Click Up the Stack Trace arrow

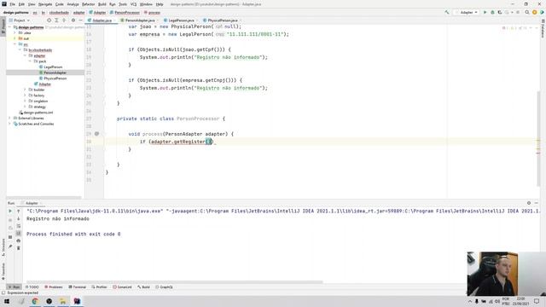pyautogui.click(x=19, y=211)
